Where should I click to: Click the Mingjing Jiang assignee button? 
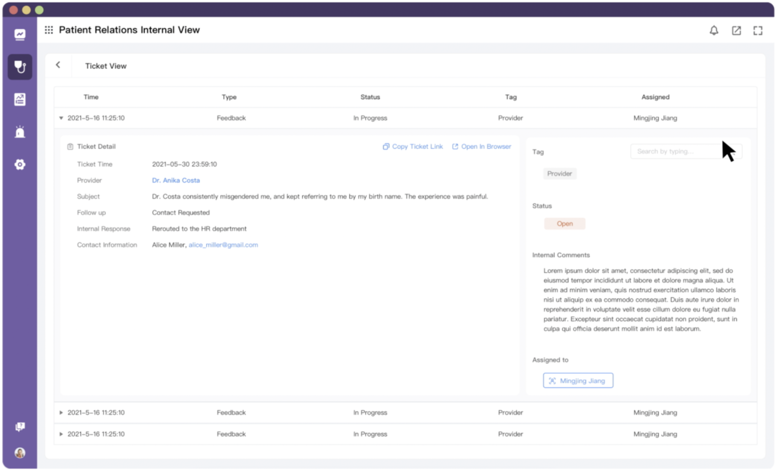(x=578, y=380)
